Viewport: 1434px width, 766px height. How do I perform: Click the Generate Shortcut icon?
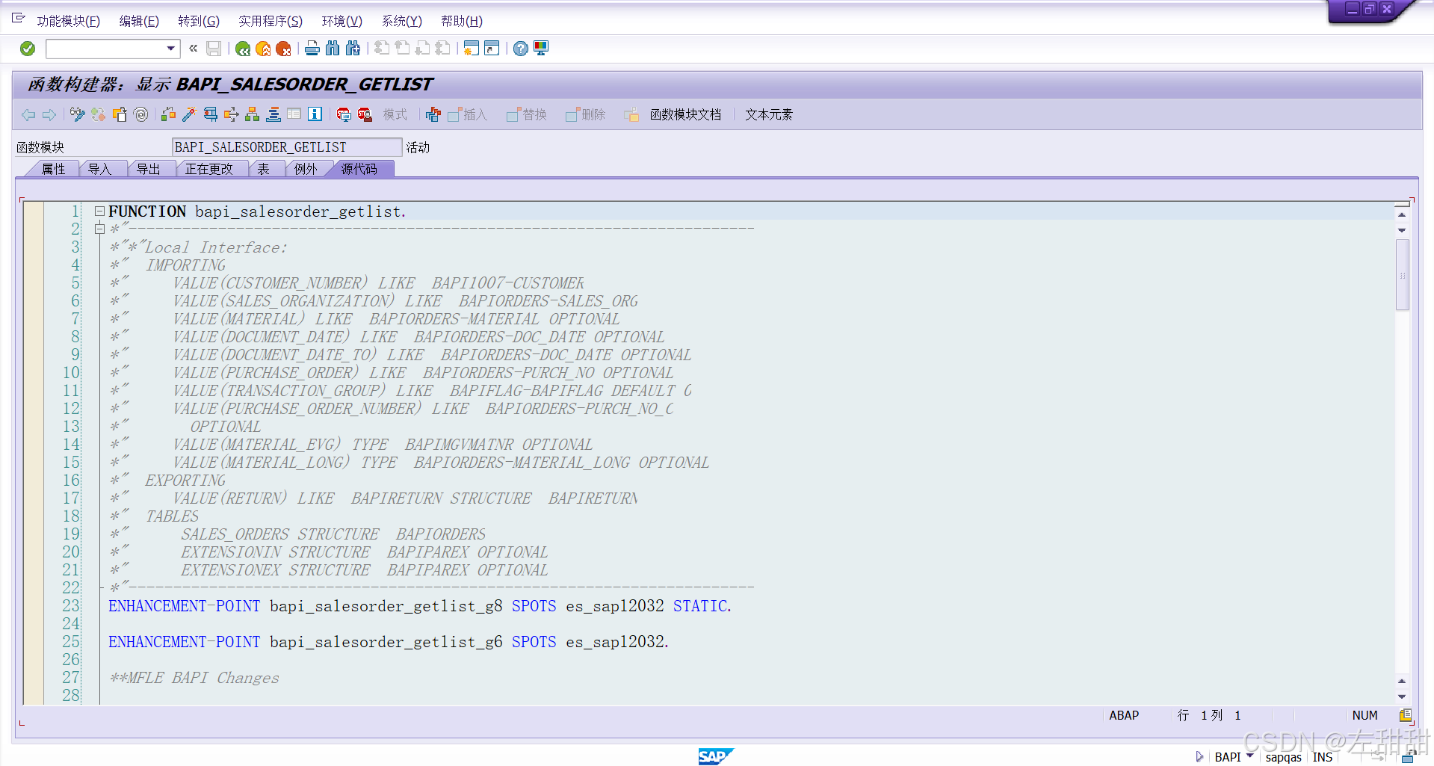[492, 49]
